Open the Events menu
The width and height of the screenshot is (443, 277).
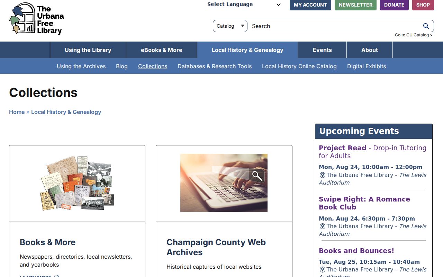coord(322,50)
